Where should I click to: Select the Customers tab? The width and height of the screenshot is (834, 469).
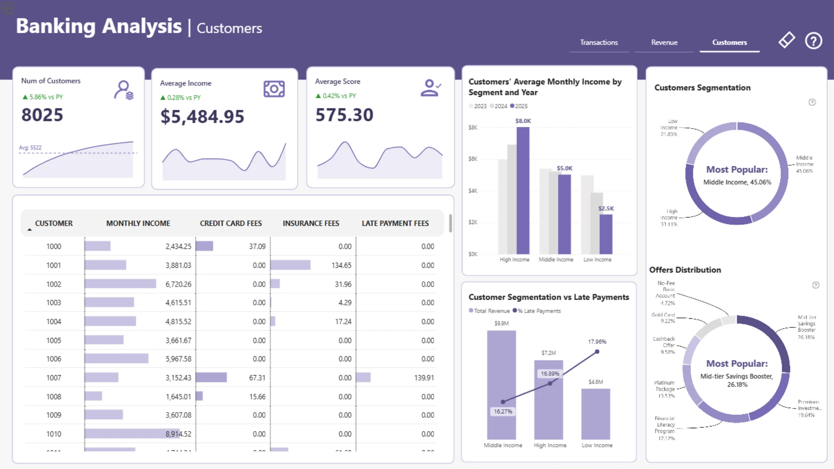[730, 43]
